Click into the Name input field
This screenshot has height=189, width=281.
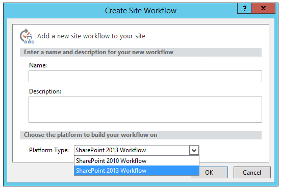click(x=145, y=76)
